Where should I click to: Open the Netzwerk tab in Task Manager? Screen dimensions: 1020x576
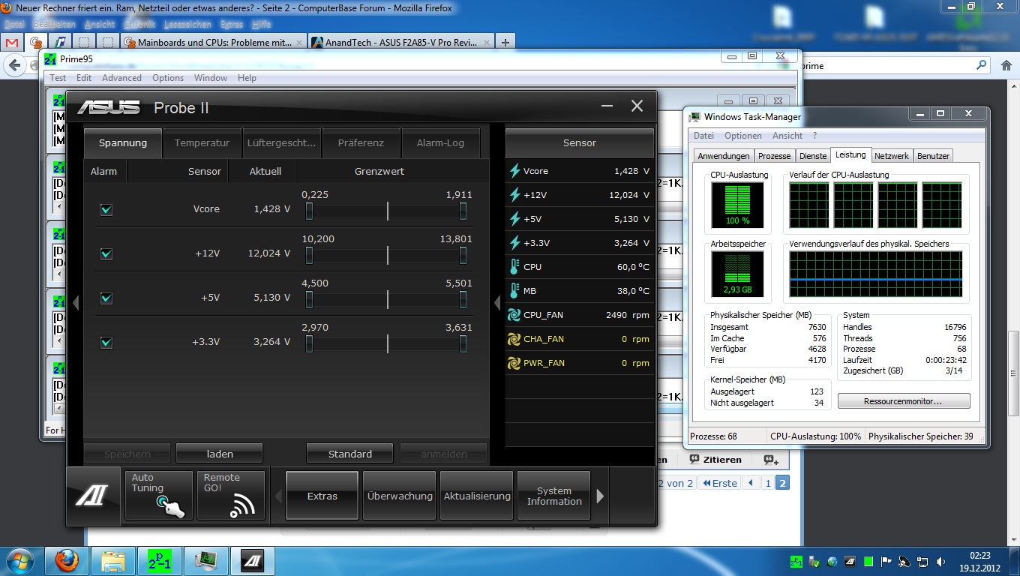(892, 156)
